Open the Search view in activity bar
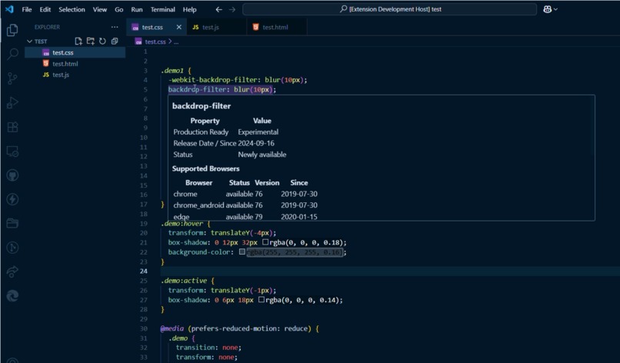This screenshot has height=363, width=620. (12, 54)
